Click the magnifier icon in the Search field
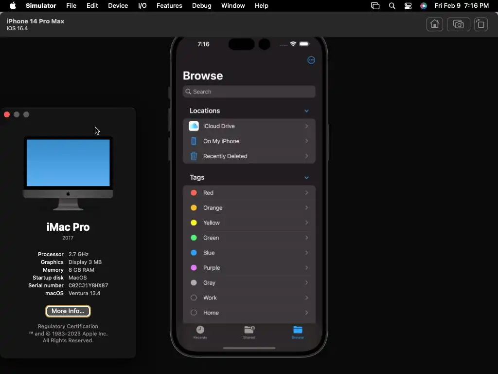498x374 pixels. [188, 92]
